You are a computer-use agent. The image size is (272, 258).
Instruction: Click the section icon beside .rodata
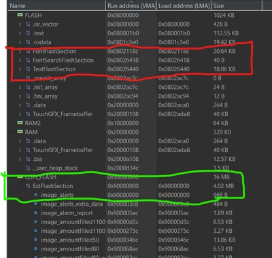click(x=28, y=42)
